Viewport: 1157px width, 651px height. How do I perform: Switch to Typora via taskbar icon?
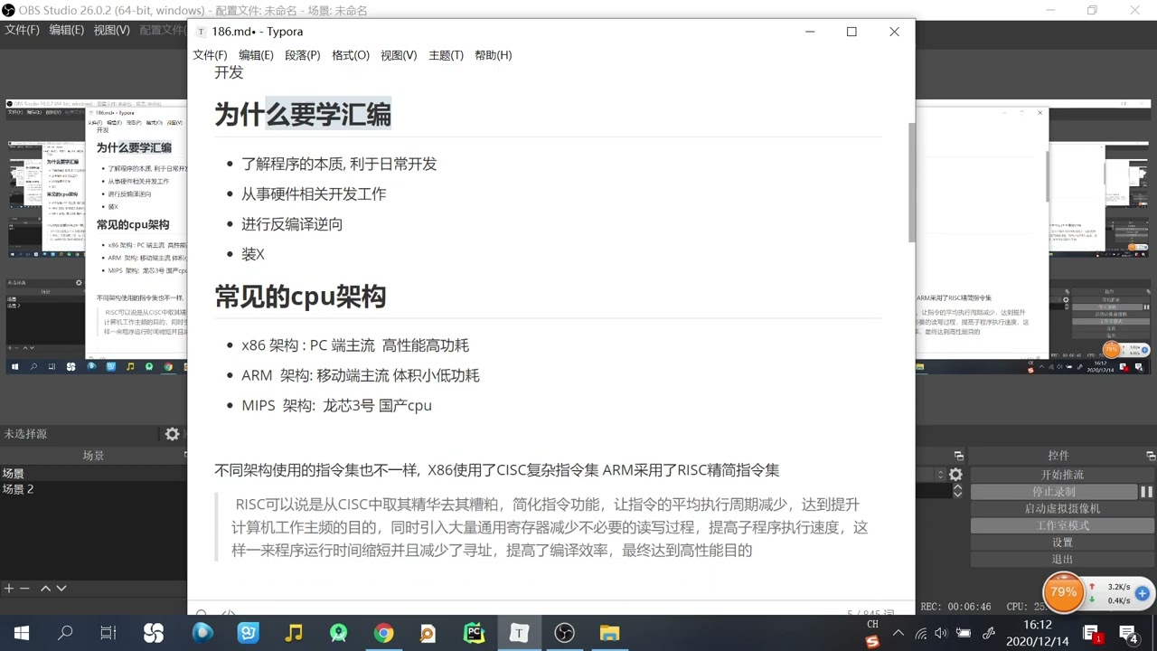pyautogui.click(x=519, y=633)
